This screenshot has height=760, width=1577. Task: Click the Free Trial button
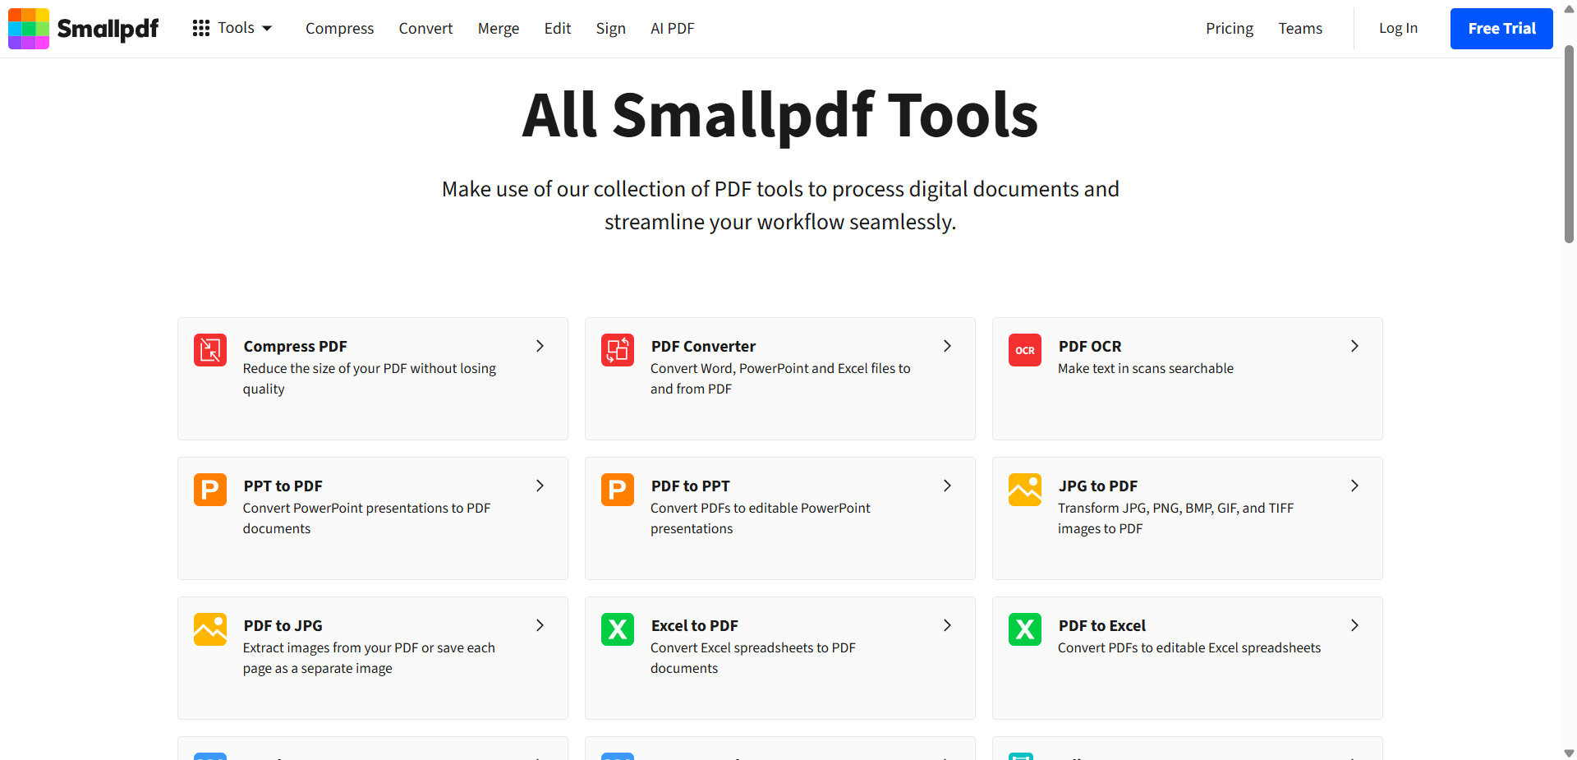[1501, 29]
